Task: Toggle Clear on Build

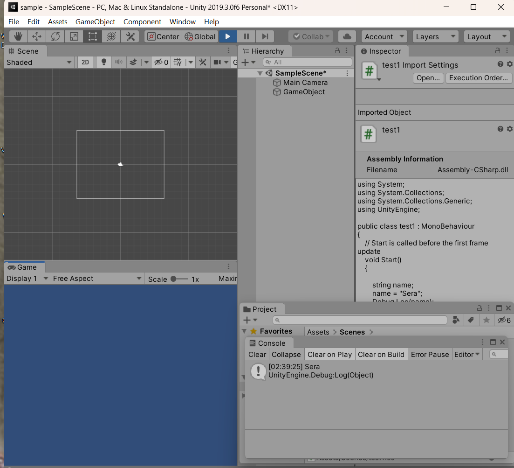Action: click(x=381, y=355)
